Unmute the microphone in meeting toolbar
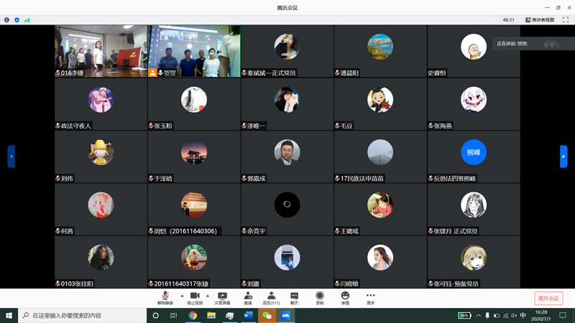575x323 pixels. (165, 297)
